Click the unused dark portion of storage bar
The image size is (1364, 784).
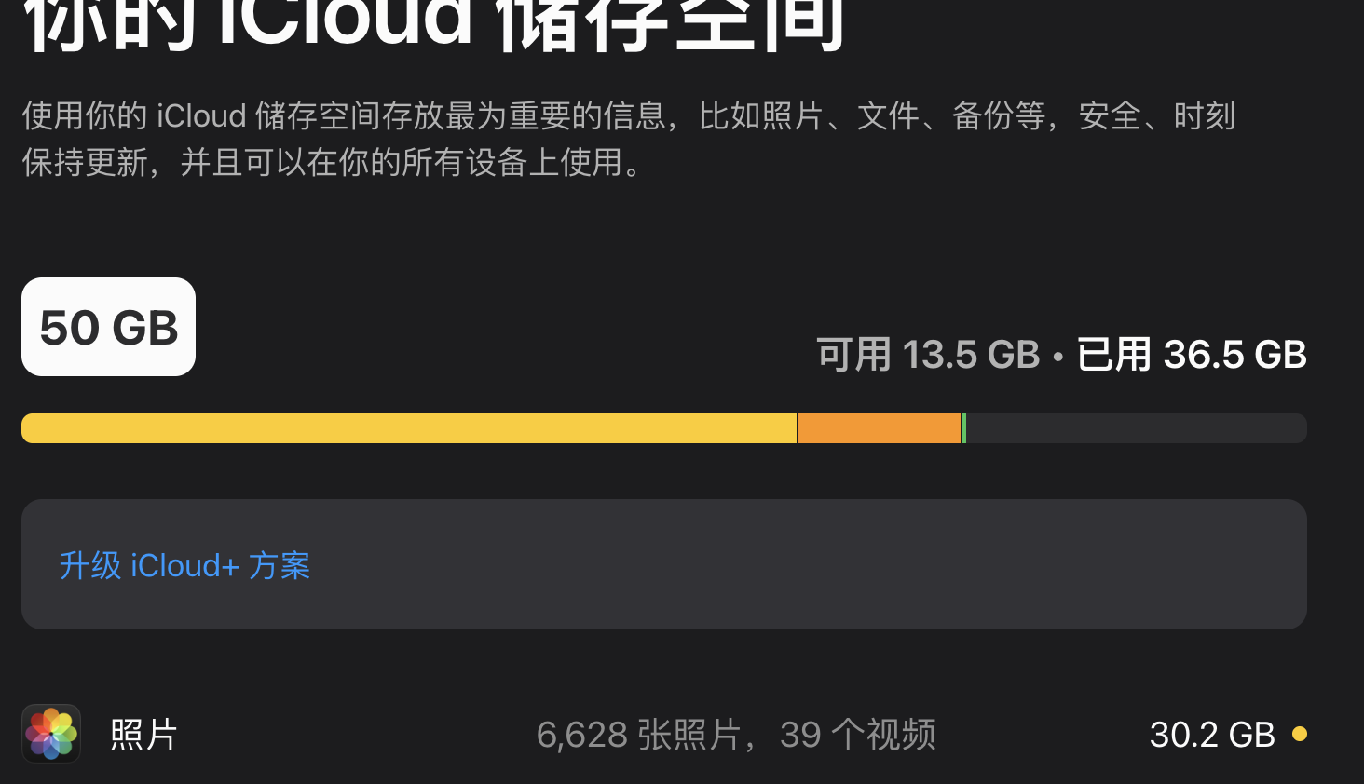[1137, 428]
